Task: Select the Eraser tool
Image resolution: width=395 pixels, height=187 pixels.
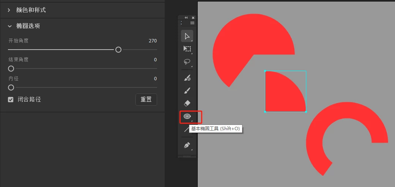Action: (x=187, y=103)
